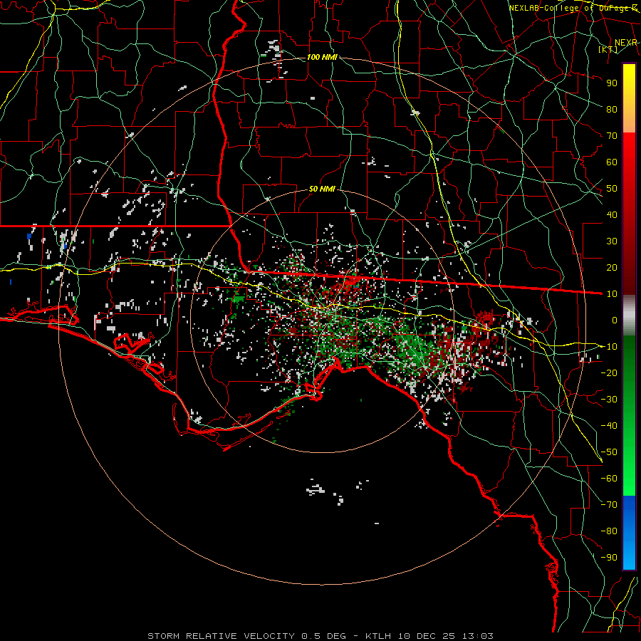
Task: Click the 70 value on velocity scale
Action: tap(612, 136)
